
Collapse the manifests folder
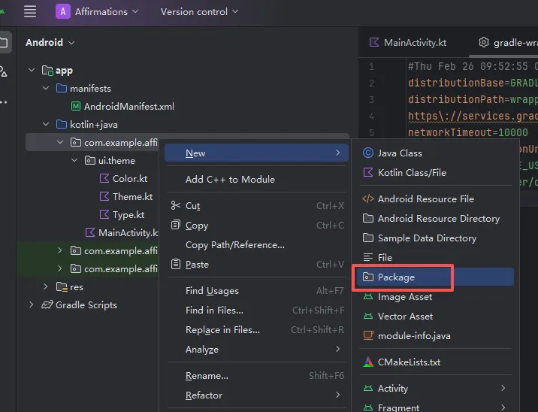point(47,89)
